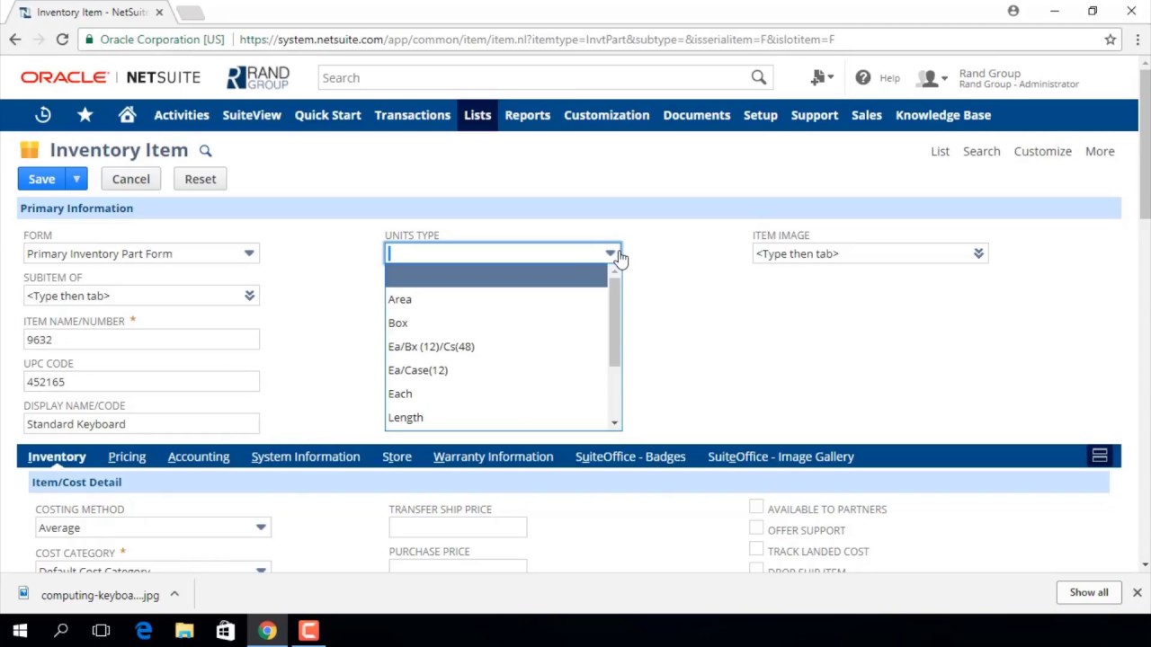Image resolution: width=1151 pixels, height=647 pixels.
Task: Click the Item Name/Number field
Action: (141, 340)
